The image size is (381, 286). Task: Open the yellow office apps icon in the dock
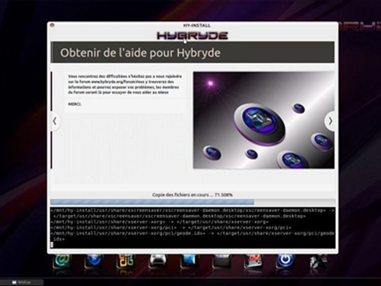(x=126, y=261)
